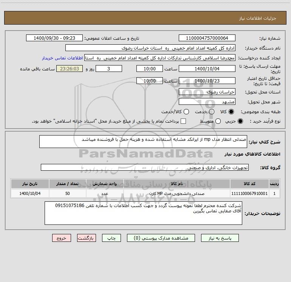Click the quantity cell 50
This screenshot has width=291, height=282.
(x=68, y=193)
